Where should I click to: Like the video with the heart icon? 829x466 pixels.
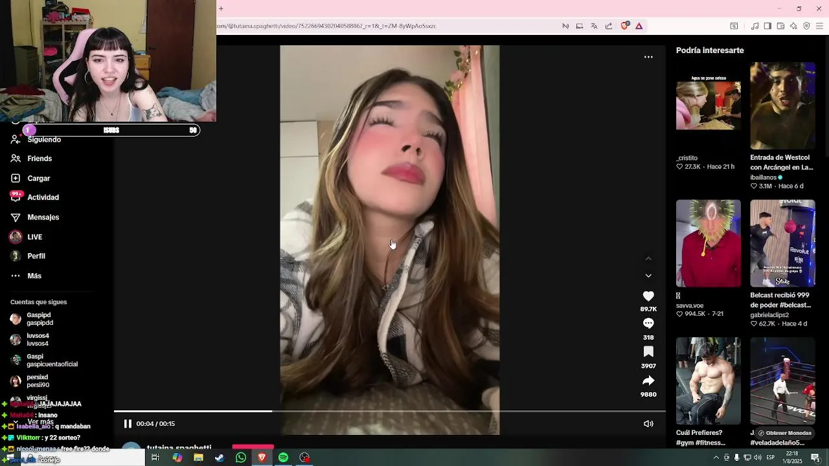pyautogui.click(x=648, y=296)
